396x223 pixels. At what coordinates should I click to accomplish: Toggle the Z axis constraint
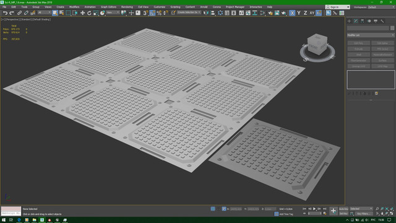pos(305,13)
